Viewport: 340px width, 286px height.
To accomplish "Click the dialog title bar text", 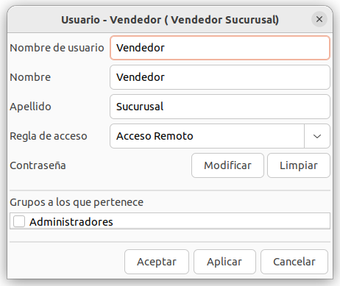I will coord(170,20).
